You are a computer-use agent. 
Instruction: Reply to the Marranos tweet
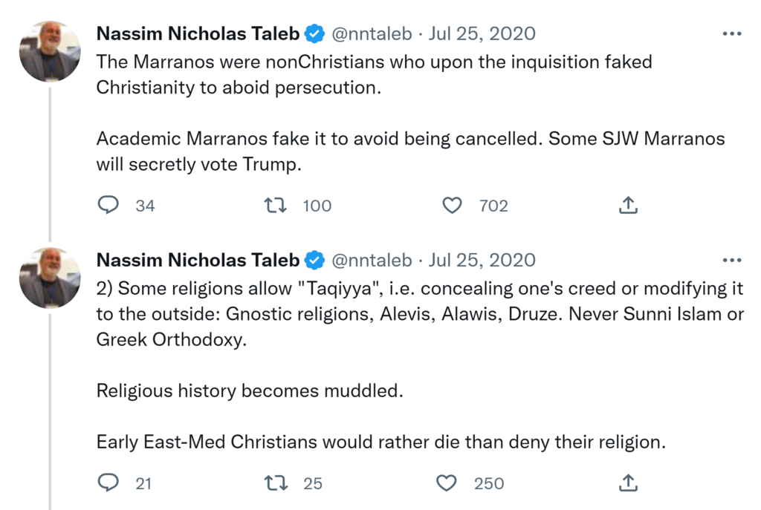pos(109,205)
